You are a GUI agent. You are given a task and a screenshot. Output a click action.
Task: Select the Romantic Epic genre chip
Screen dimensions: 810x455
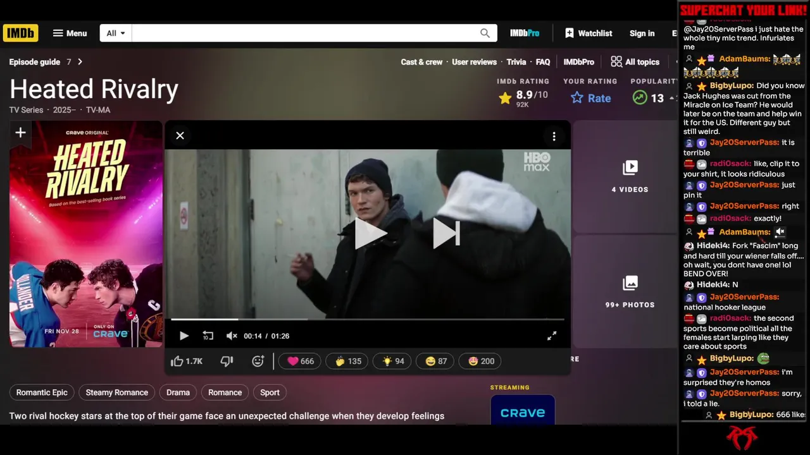coord(42,392)
